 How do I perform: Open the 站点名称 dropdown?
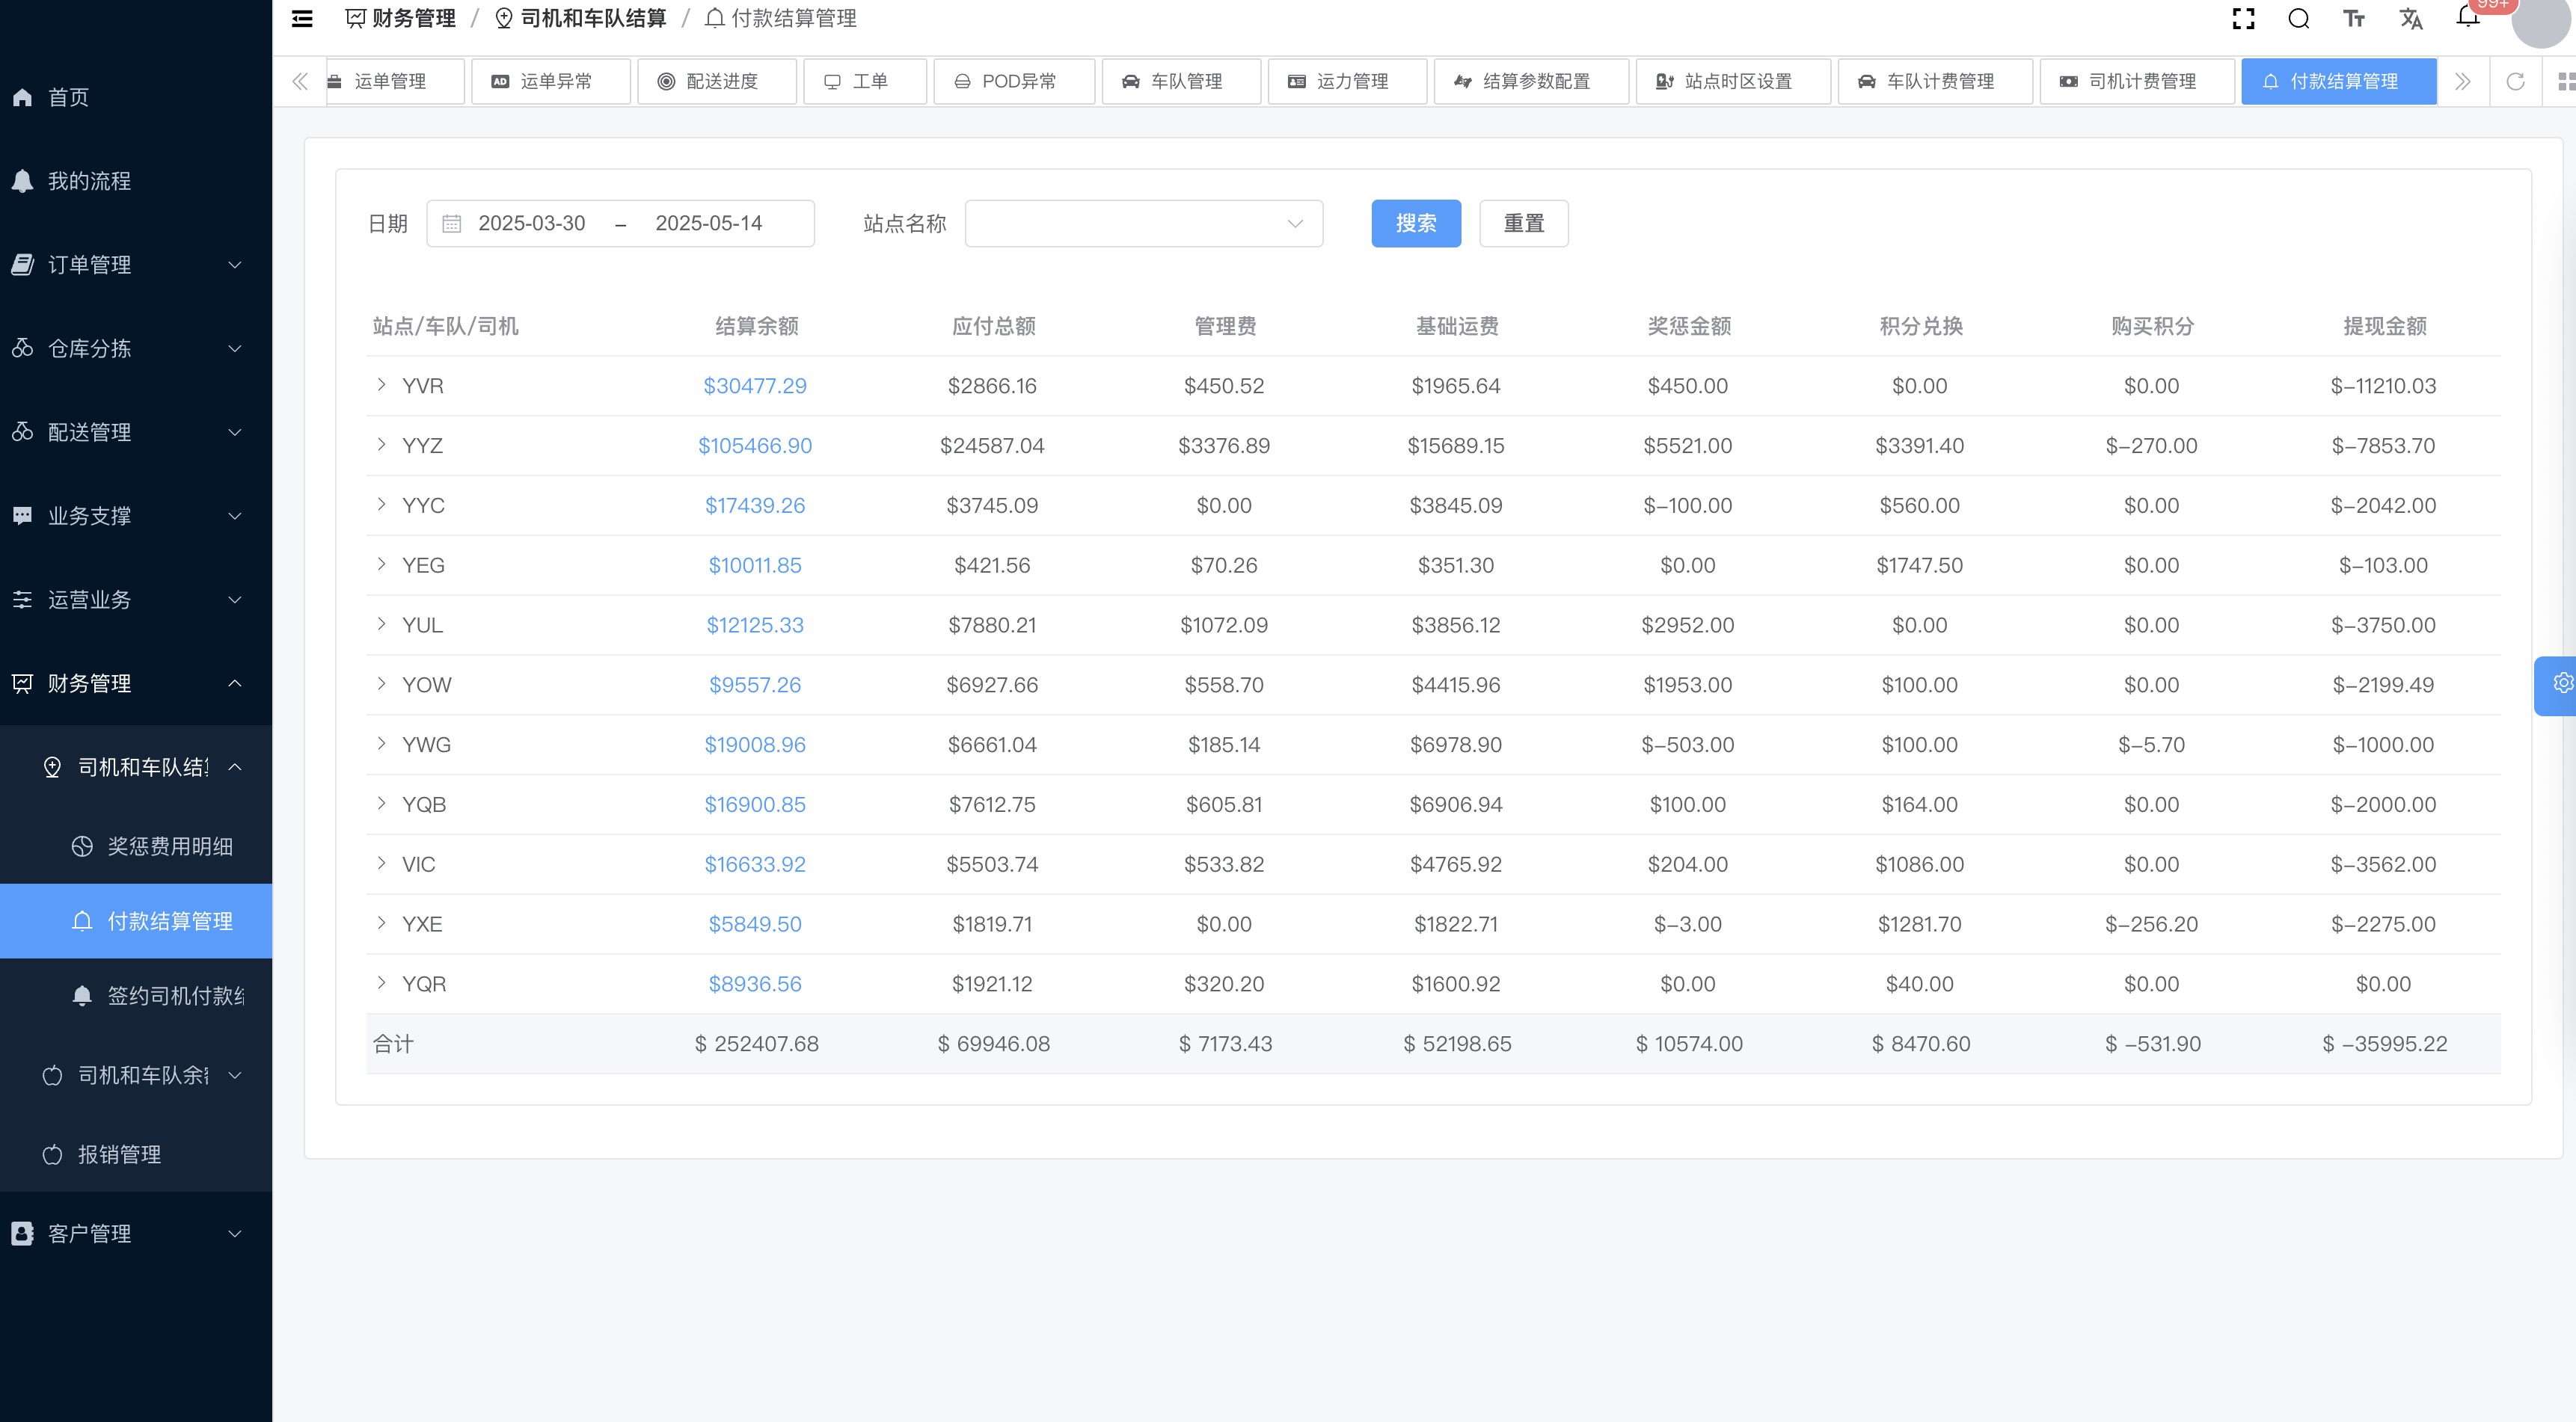coord(1143,224)
